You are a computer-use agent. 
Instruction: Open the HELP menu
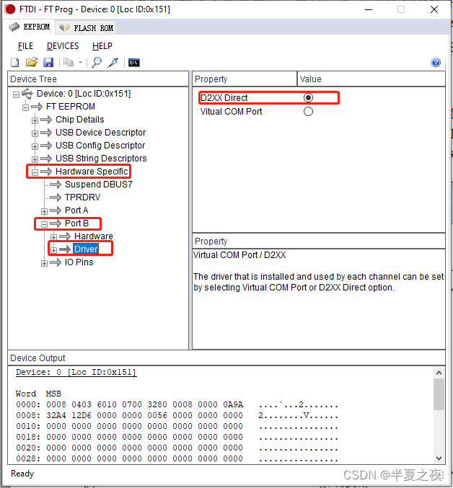click(102, 46)
